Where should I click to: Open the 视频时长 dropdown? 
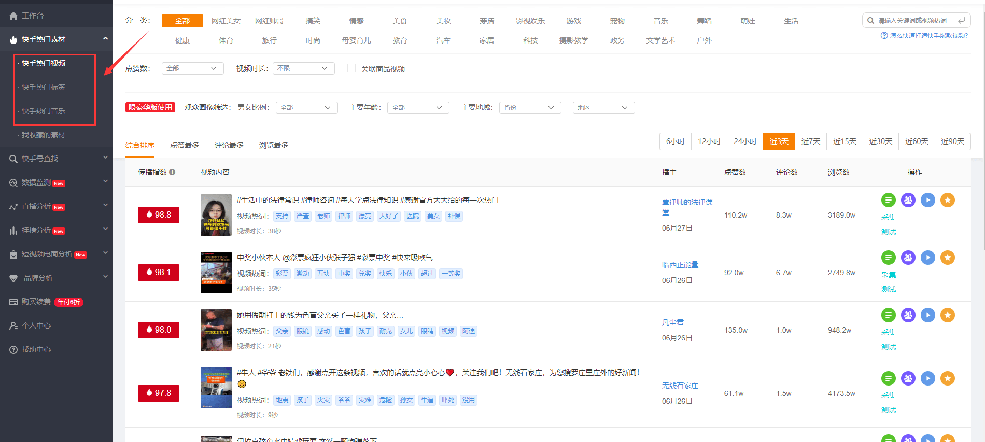[303, 68]
